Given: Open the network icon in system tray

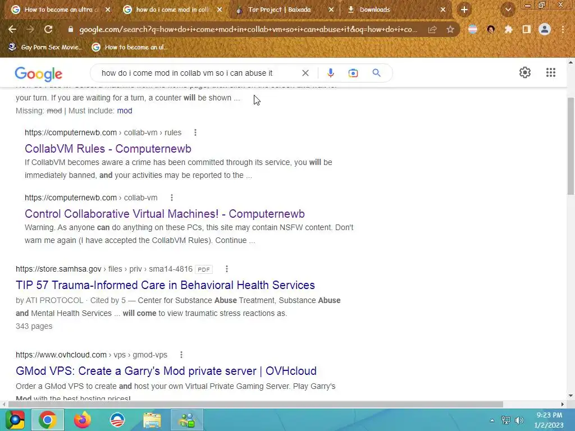Looking at the screenshot, I should [506, 420].
